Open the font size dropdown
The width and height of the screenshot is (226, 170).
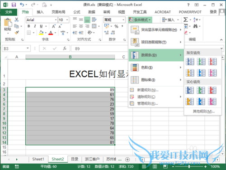click(67, 20)
